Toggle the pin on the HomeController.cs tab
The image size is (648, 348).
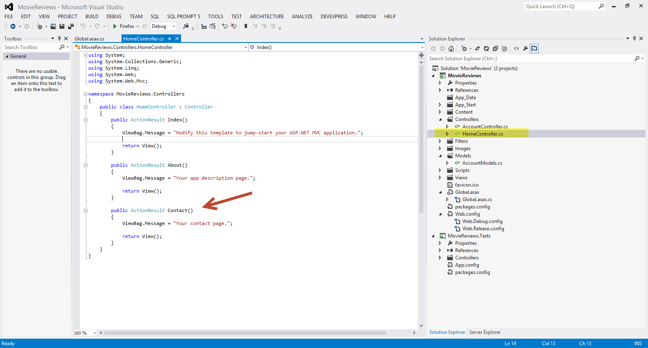(x=170, y=39)
